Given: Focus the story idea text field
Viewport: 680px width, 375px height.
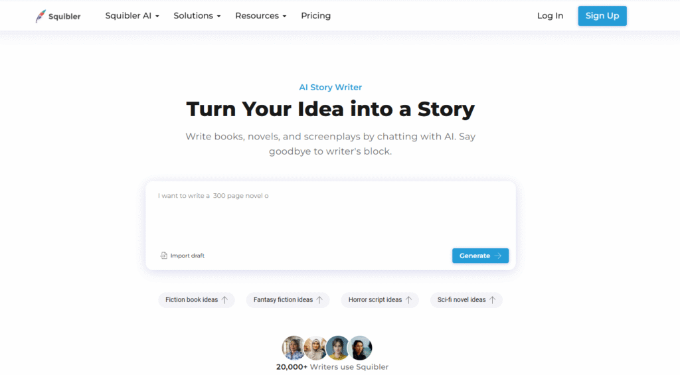Looking at the screenshot, I should (x=331, y=214).
